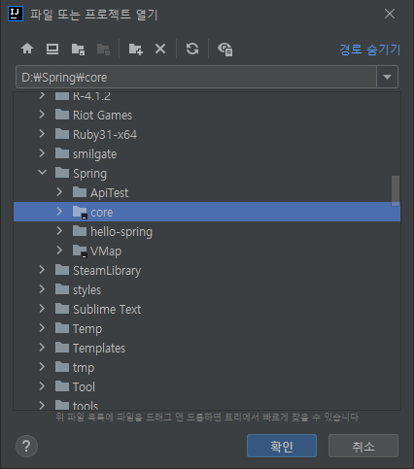Expand the Tool folder
The width and height of the screenshot is (414, 469).
pos(42,386)
